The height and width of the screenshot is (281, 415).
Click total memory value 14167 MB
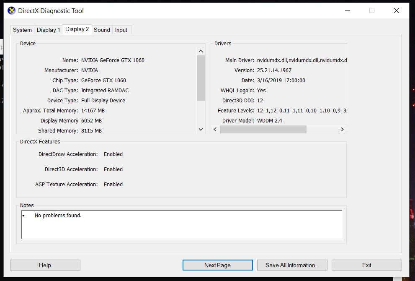[x=93, y=111]
